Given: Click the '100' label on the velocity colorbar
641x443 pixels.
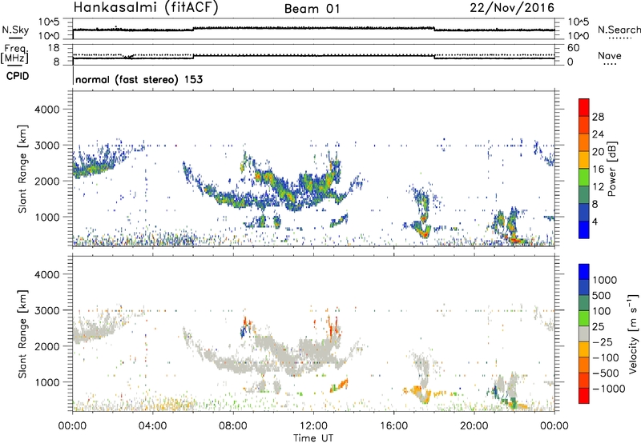Looking at the screenshot, I should (602, 311).
